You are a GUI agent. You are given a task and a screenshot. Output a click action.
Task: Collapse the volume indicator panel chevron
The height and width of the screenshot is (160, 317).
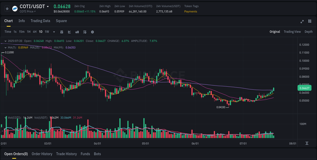[x=6, y=118]
